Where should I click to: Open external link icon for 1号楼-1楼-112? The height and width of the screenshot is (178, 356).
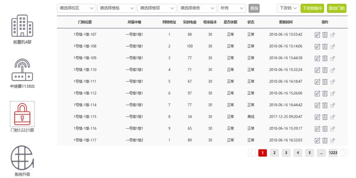[x=333, y=93]
